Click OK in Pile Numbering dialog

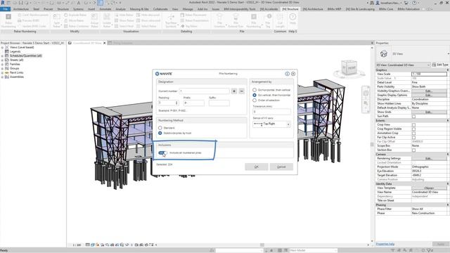tap(256, 167)
